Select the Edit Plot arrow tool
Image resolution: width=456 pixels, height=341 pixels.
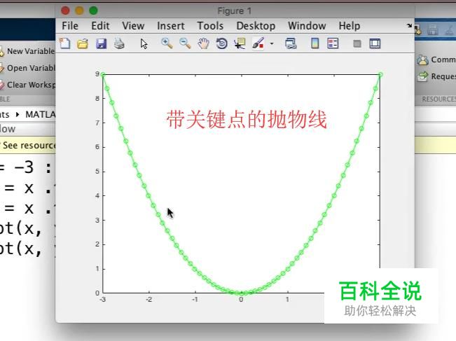coord(144,44)
